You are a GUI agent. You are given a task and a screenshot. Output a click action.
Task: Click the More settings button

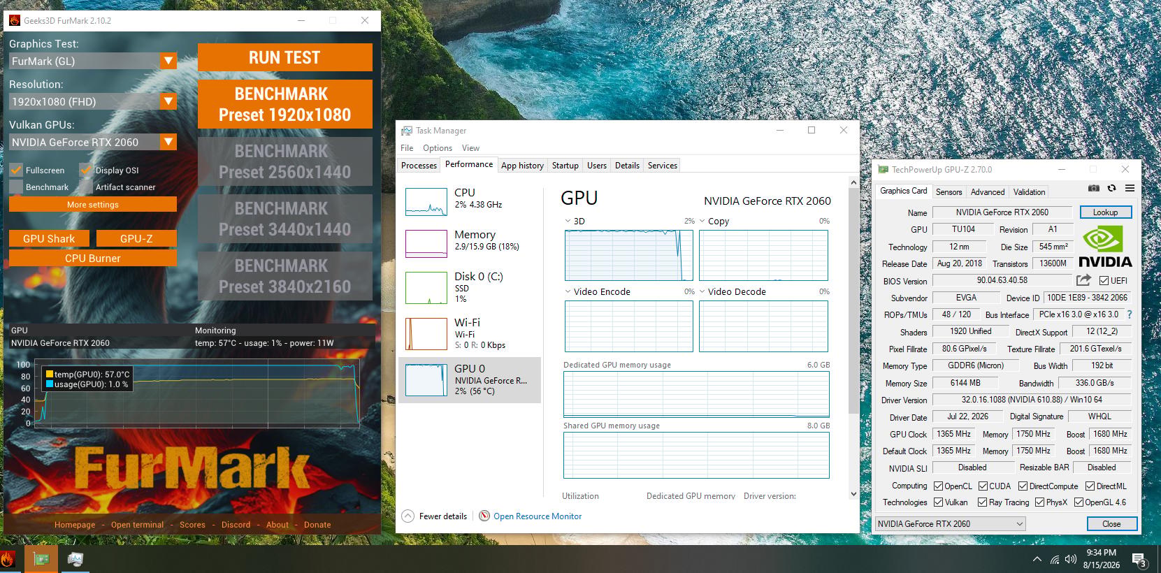click(93, 204)
